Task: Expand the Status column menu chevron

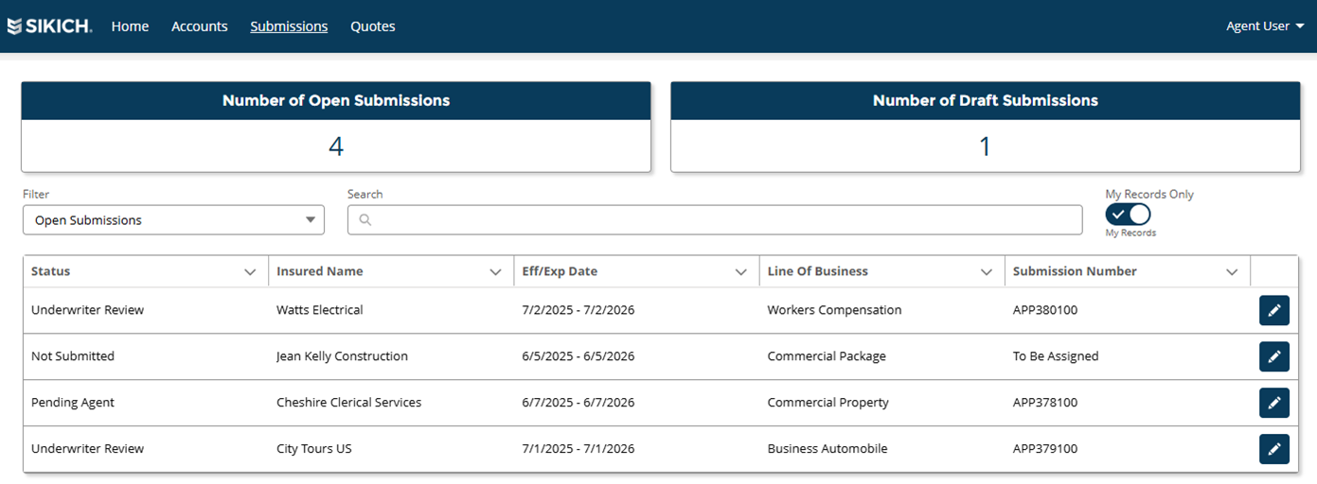Action: (x=250, y=272)
